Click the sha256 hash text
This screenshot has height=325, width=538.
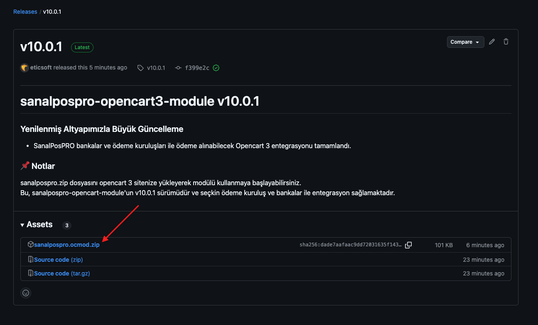351,245
